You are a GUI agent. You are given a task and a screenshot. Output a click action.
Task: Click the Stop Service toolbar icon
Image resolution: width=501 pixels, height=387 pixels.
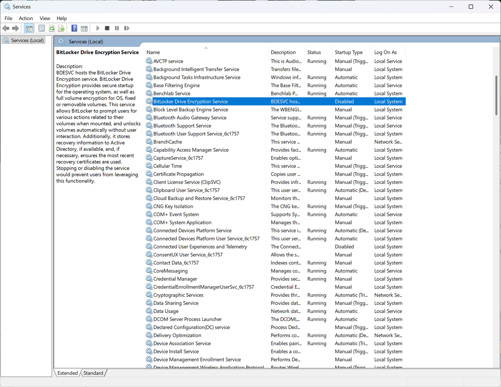(x=107, y=28)
